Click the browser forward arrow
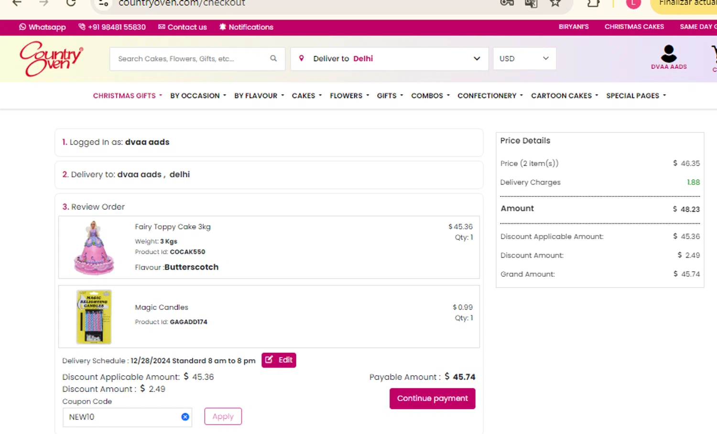The image size is (717, 434). [x=44, y=3]
